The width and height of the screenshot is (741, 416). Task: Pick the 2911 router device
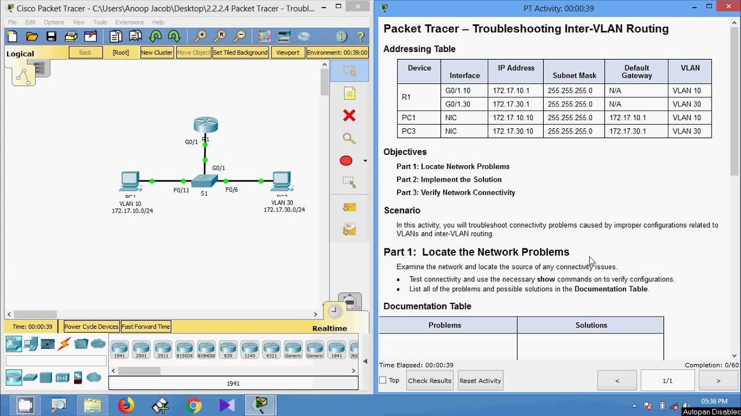[163, 350]
